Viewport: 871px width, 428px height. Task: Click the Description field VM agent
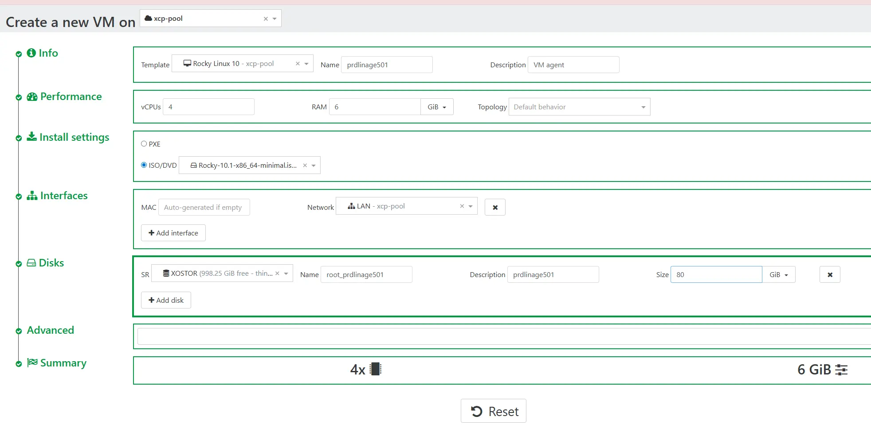[573, 65]
